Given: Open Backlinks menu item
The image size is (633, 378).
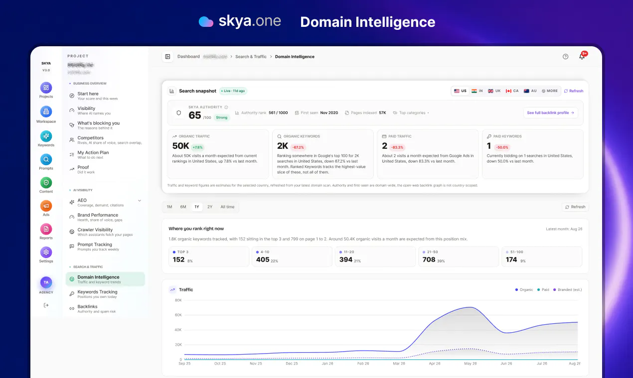Looking at the screenshot, I should pos(105,309).
